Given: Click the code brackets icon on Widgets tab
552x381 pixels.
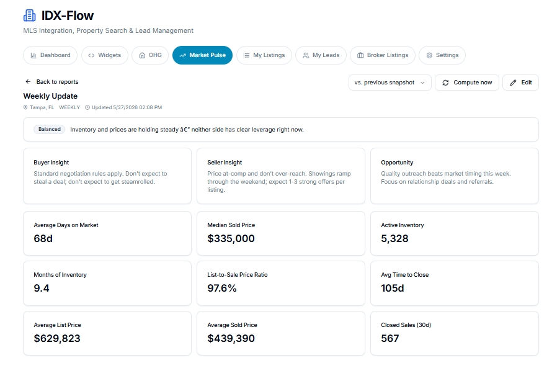Looking at the screenshot, I should [91, 55].
